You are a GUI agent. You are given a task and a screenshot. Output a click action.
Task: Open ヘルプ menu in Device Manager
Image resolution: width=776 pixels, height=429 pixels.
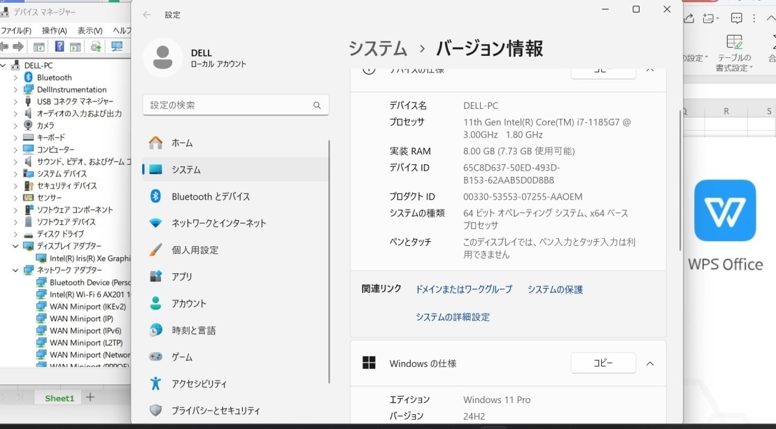pyautogui.click(x=122, y=31)
